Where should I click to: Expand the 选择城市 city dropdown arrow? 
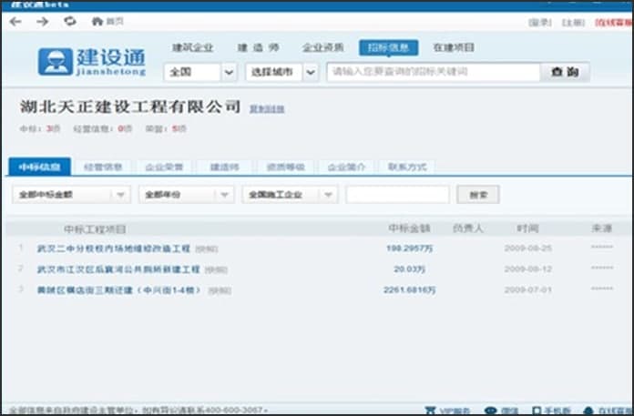pyautogui.click(x=310, y=72)
